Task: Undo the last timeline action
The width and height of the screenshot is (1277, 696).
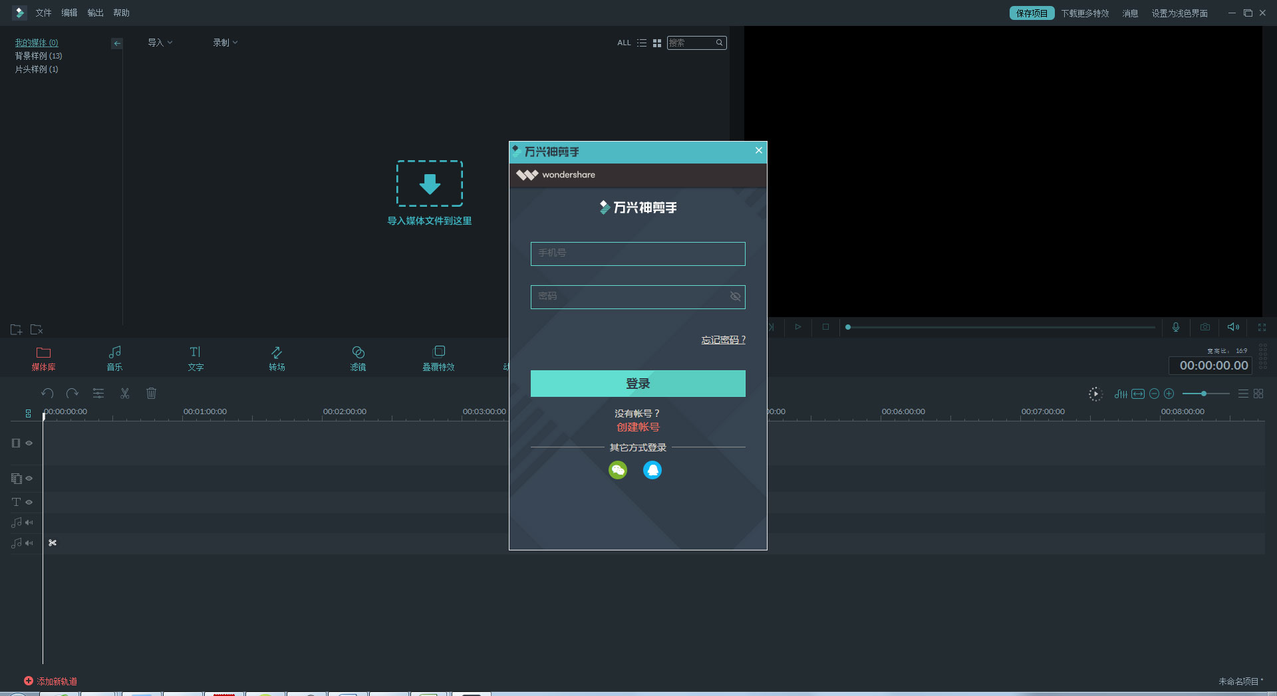Action: point(47,394)
